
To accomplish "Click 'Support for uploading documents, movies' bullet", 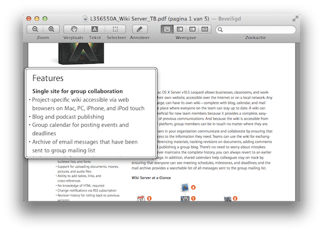I will coord(87,169).
